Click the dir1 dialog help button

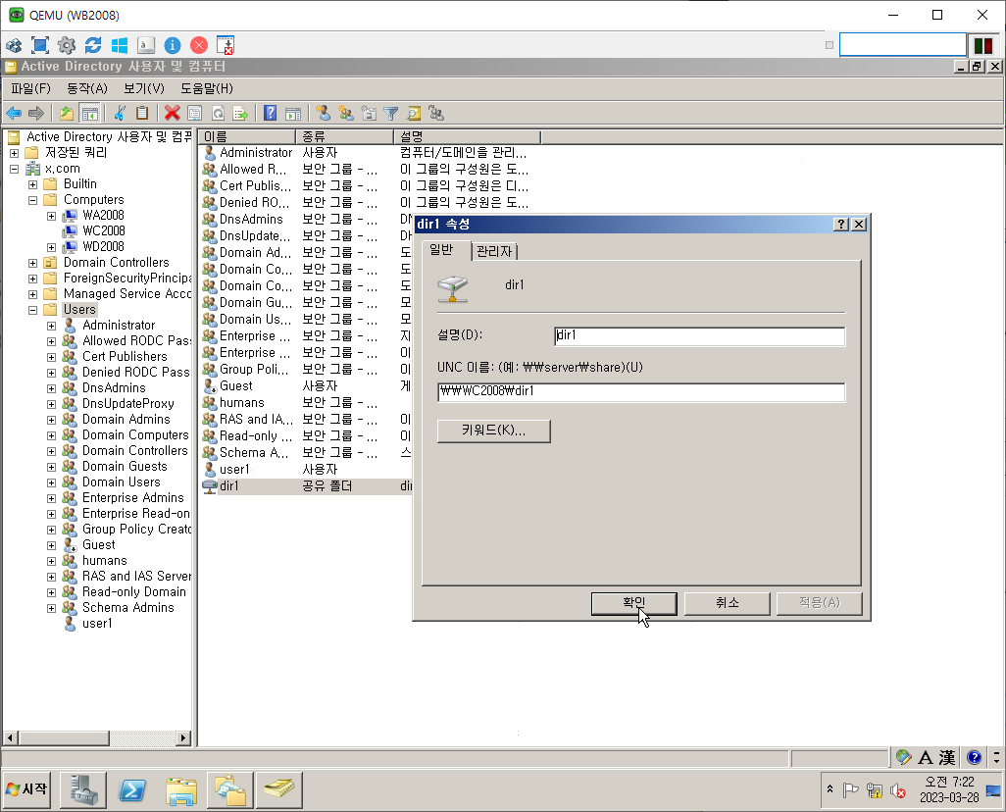point(841,224)
